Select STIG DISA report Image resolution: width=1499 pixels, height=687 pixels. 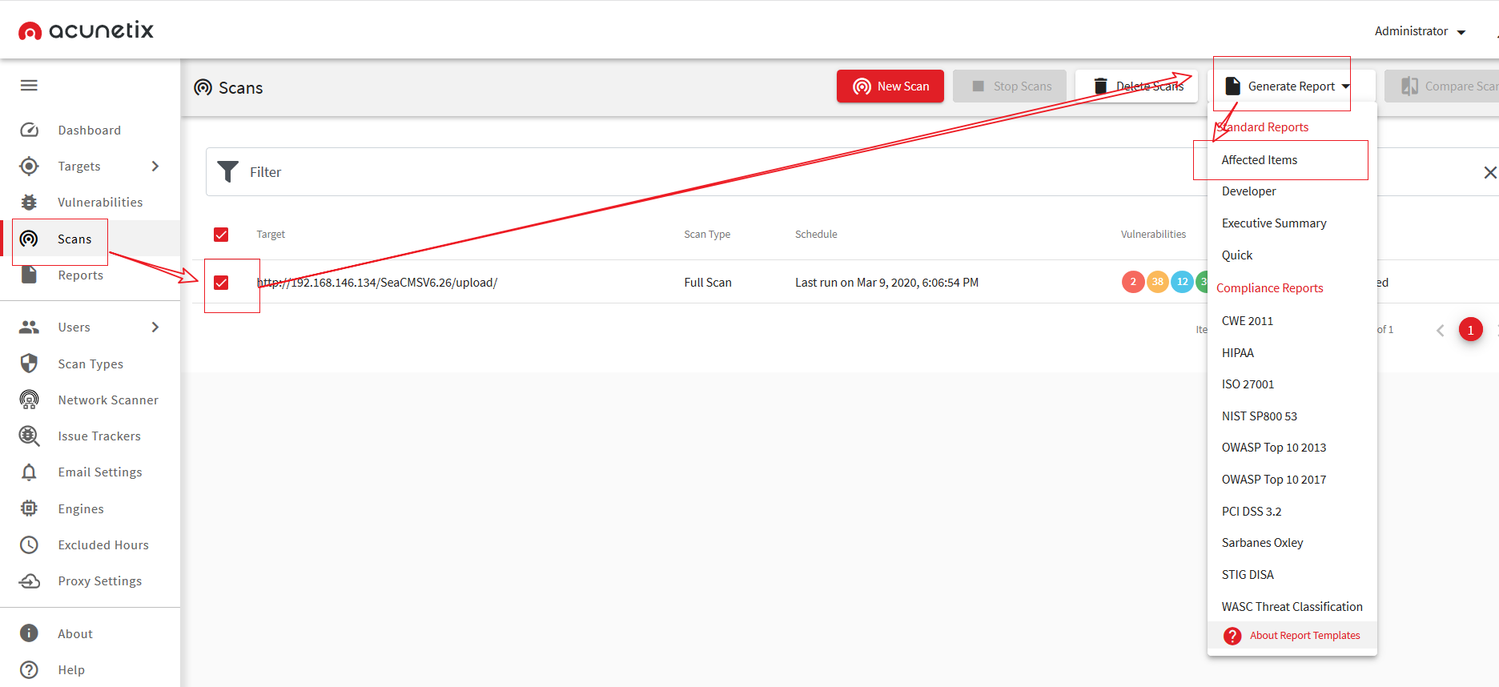click(x=1248, y=575)
